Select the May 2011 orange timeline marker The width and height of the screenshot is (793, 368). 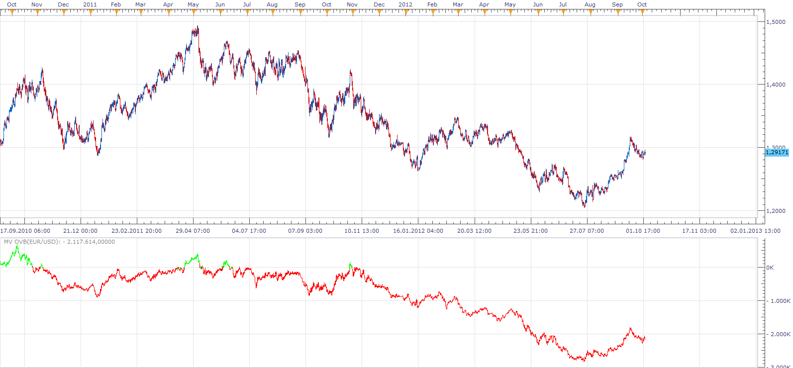pyautogui.click(x=195, y=12)
